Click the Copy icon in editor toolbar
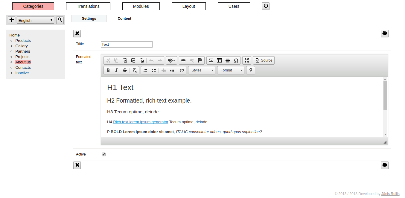This screenshot has width=405, height=198. 116,60
